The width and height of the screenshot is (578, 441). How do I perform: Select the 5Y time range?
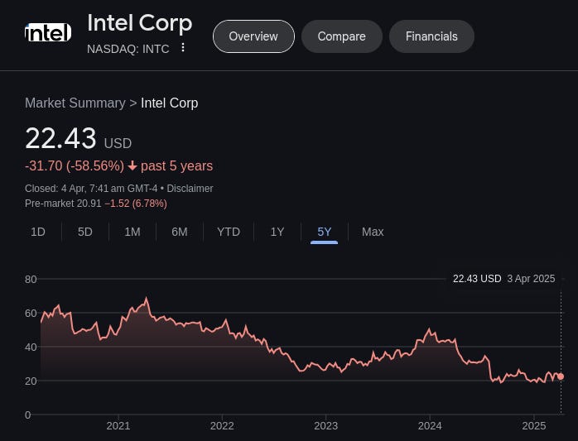(325, 232)
